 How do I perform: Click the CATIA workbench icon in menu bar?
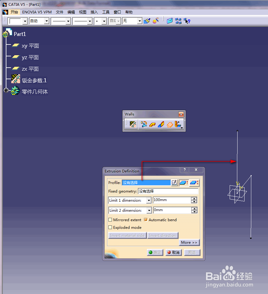5,12
